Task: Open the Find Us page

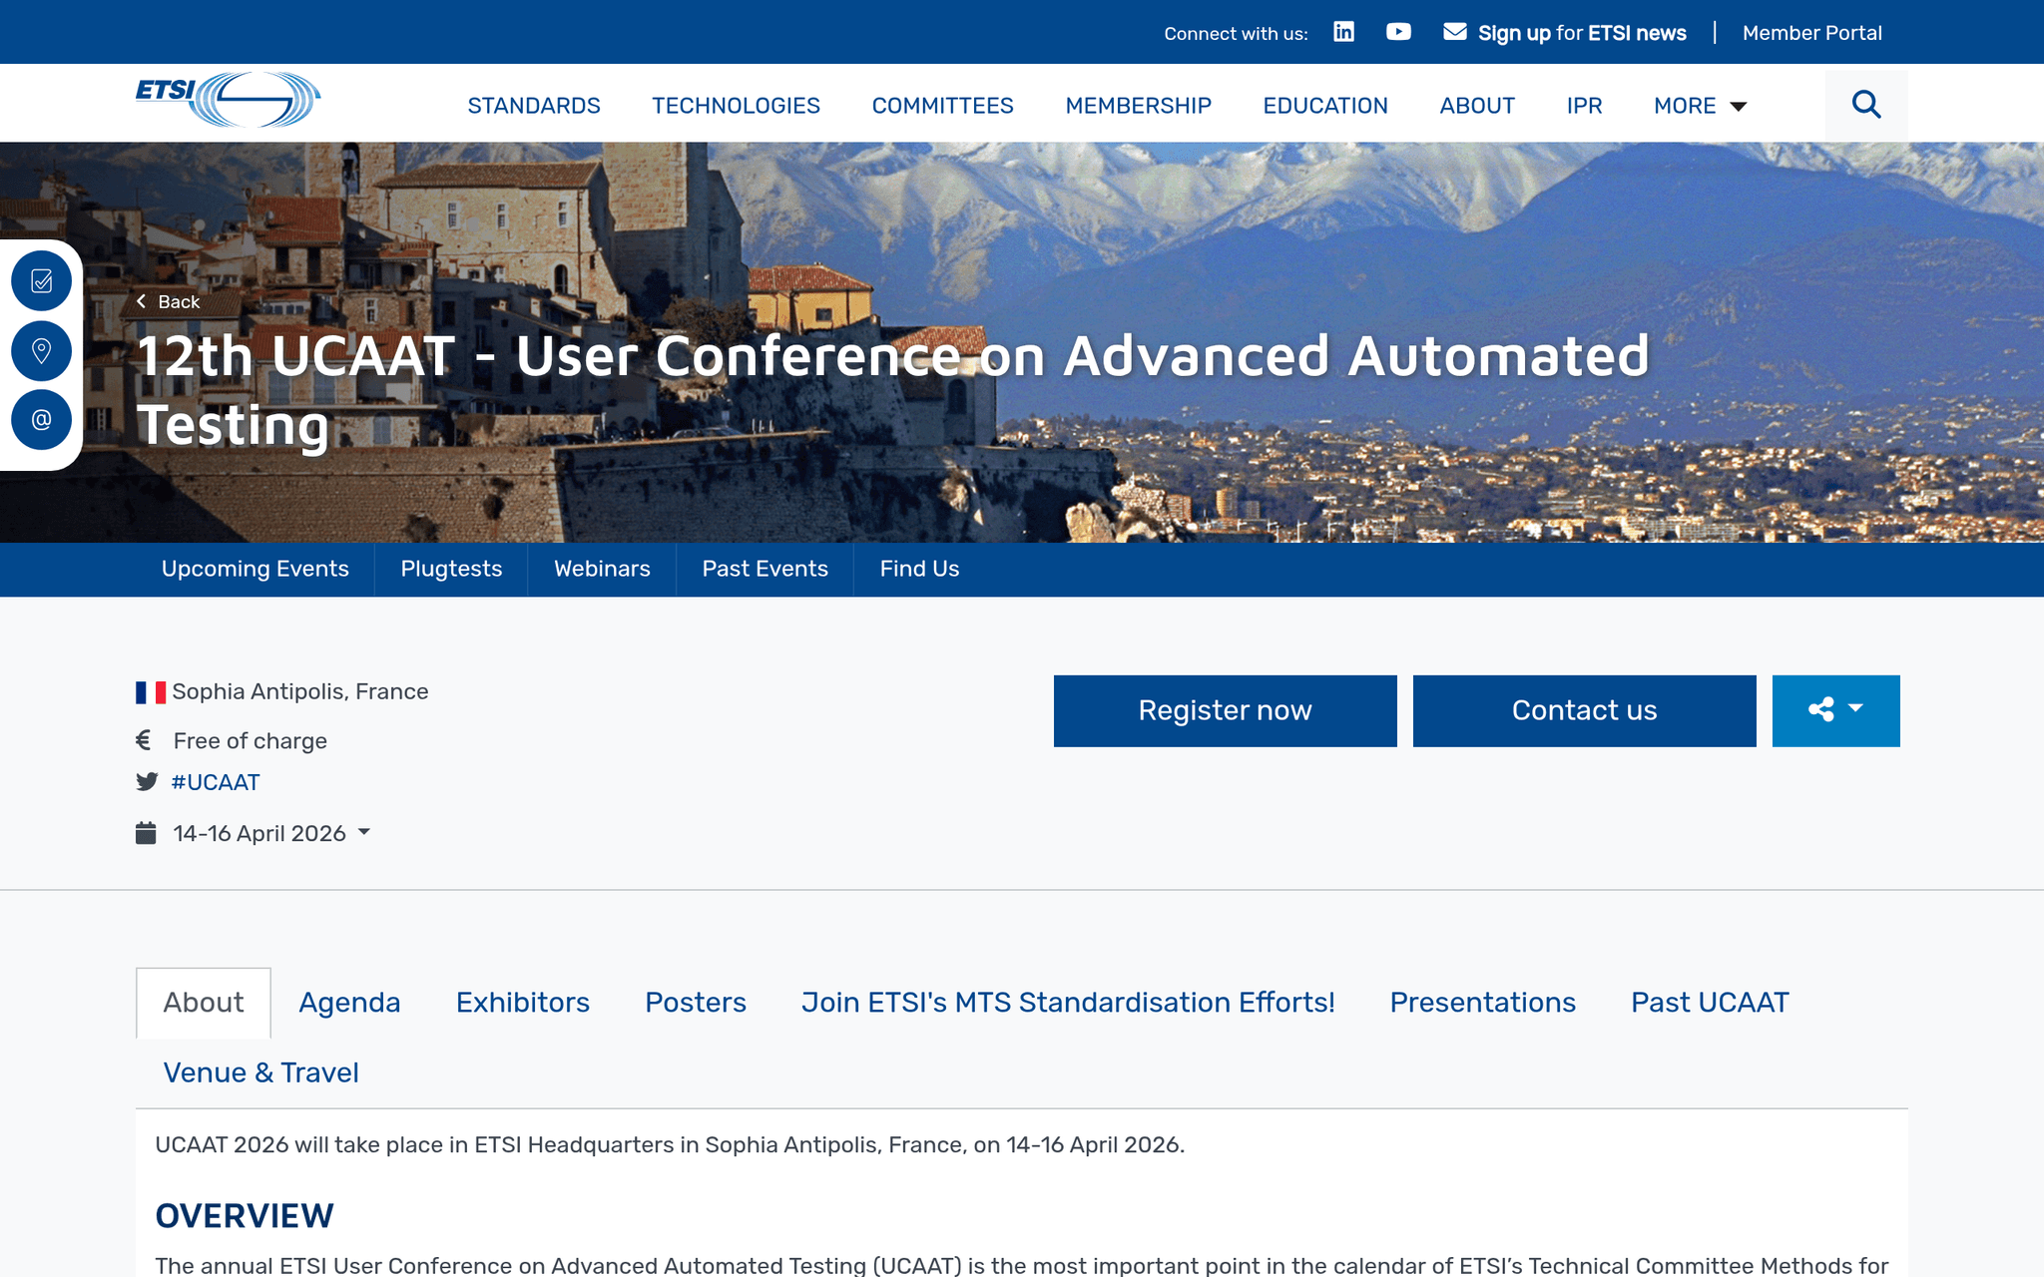Action: 919,569
